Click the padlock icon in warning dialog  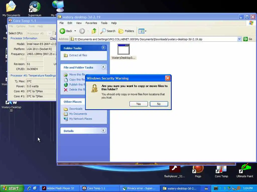point(94,88)
